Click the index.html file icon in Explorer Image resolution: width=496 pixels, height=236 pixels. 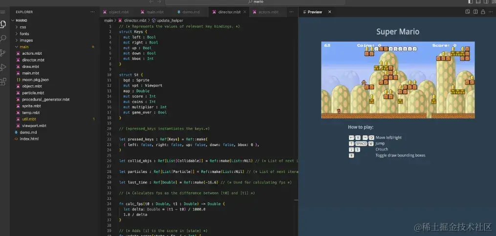(x=16, y=139)
